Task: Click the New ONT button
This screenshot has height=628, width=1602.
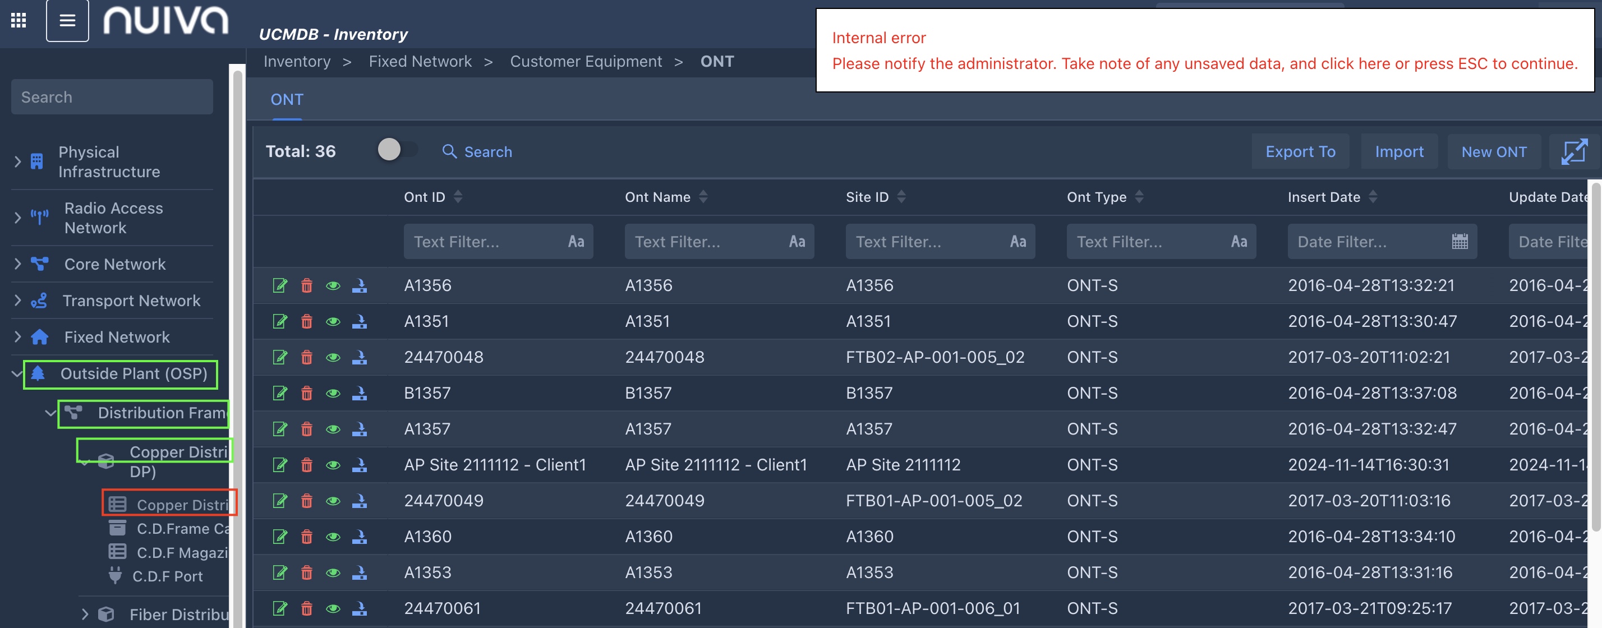Action: point(1493,152)
